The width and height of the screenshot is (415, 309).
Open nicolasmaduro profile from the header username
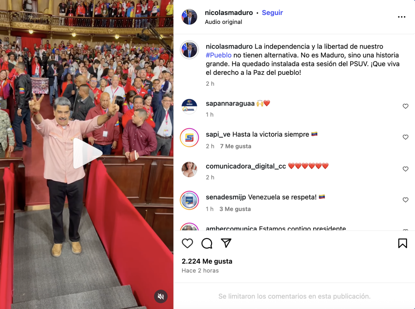[x=229, y=13]
